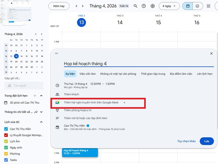
Task: Switch to the Tasks checkmark view
Action: [x=197, y=6]
